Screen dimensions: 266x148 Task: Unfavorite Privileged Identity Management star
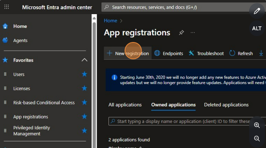pyautogui.click(x=84, y=130)
